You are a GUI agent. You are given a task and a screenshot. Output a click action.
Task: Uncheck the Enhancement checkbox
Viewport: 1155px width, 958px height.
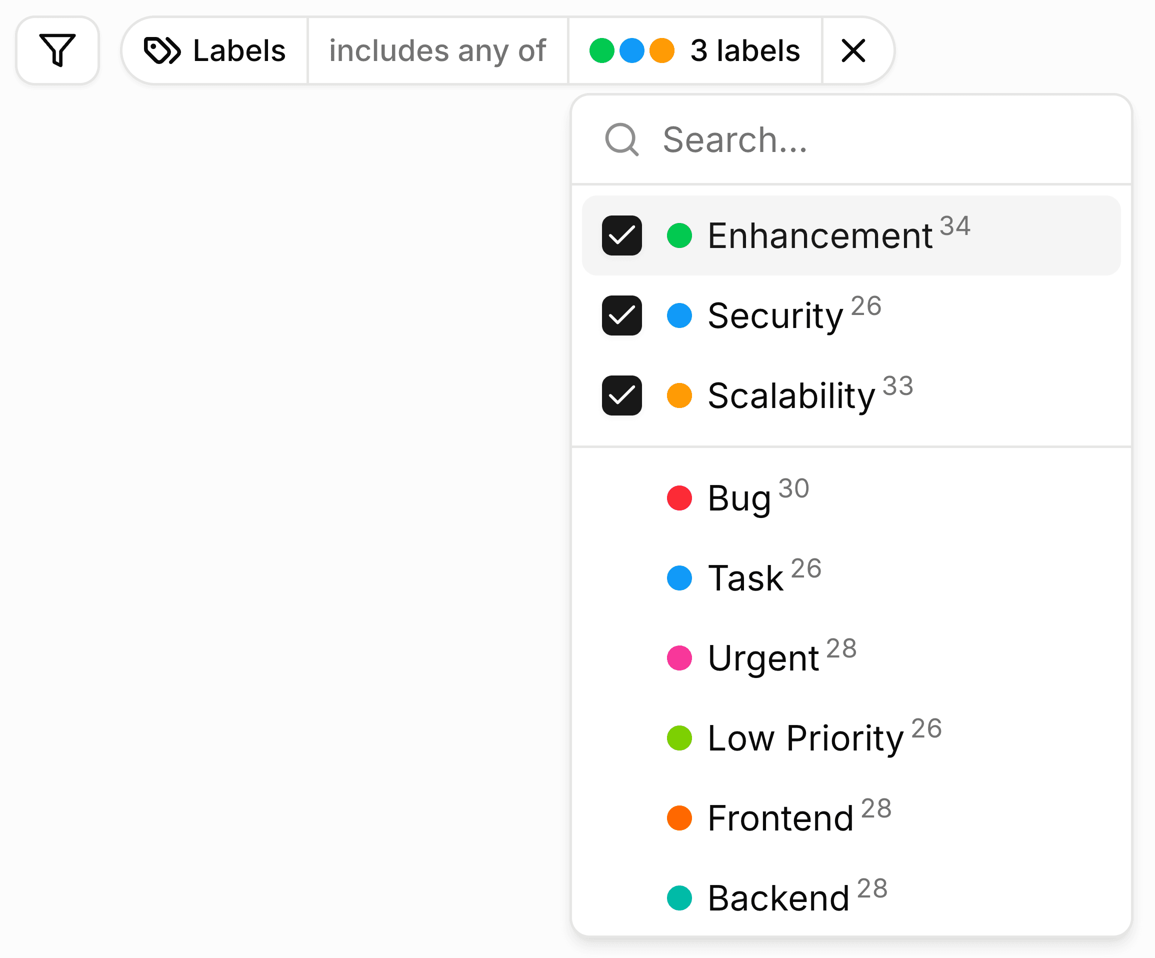point(621,235)
